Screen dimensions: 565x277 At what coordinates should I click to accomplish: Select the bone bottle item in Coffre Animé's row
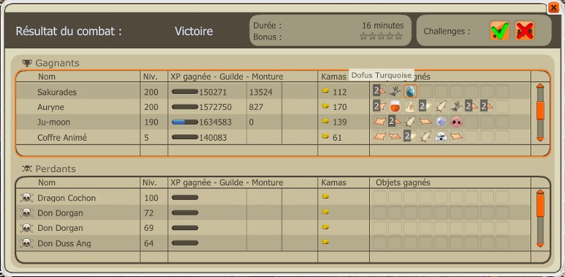426,137
